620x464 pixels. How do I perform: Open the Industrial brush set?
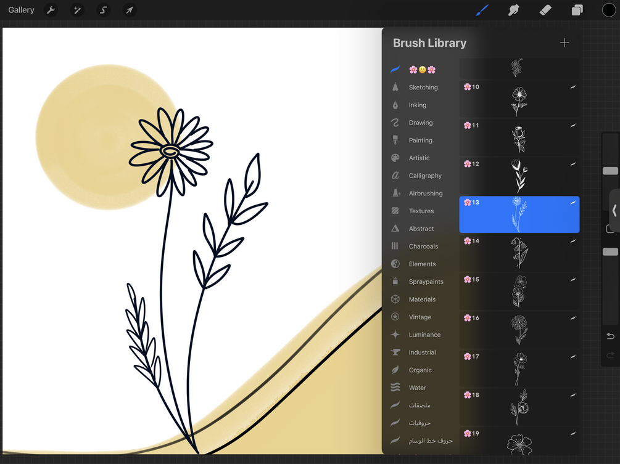point(421,352)
